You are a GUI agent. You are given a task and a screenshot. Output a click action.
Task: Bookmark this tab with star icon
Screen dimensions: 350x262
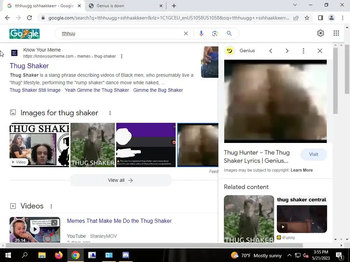pos(307,18)
